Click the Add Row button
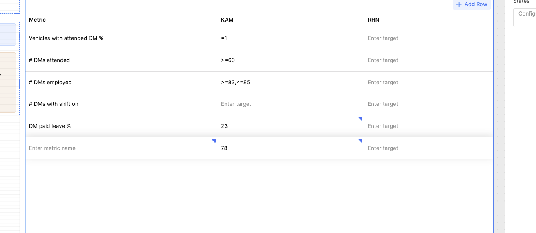The width and height of the screenshot is (536, 233). coord(471,4)
